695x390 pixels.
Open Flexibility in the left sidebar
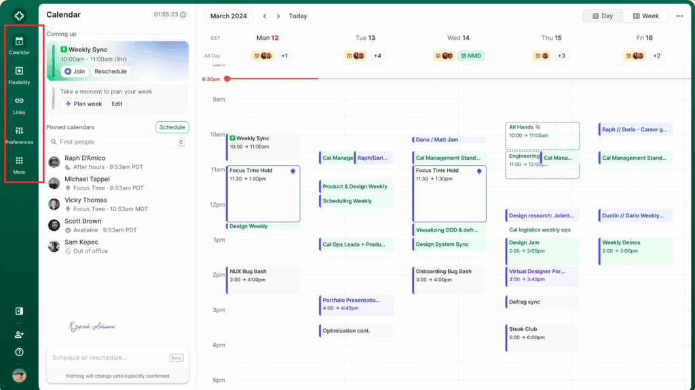tap(19, 74)
